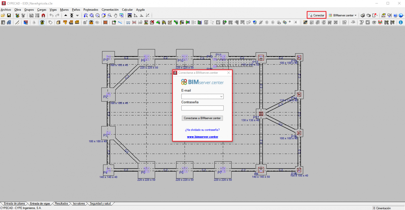The image size is (405, 210).
Task: Redo the last undone action
Action: click(57, 15)
